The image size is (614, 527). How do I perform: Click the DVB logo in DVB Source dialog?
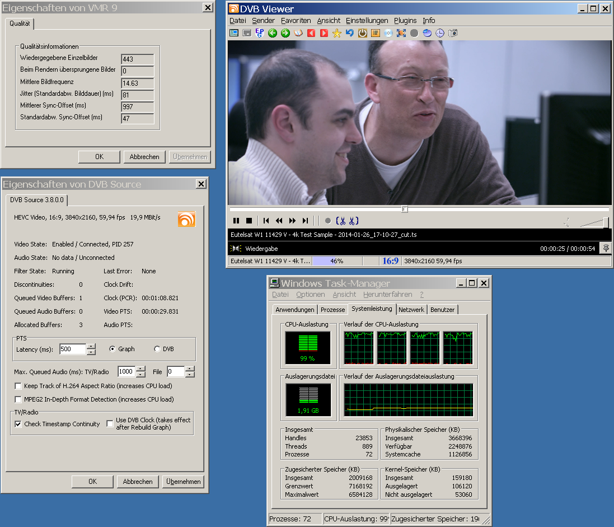coord(186,219)
